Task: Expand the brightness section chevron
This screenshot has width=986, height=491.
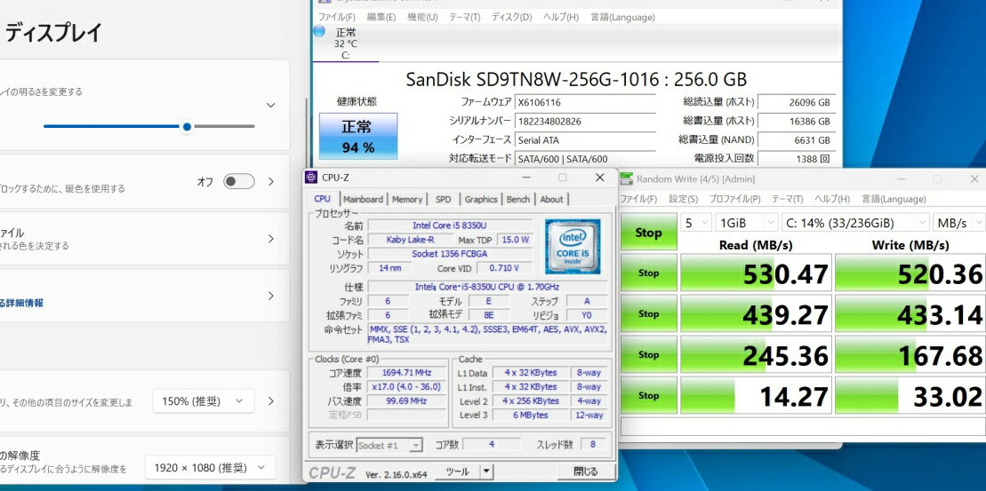Action: point(271,105)
